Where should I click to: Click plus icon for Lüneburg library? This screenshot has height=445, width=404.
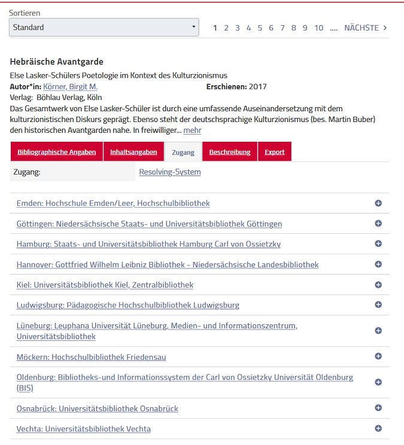pos(378,331)
